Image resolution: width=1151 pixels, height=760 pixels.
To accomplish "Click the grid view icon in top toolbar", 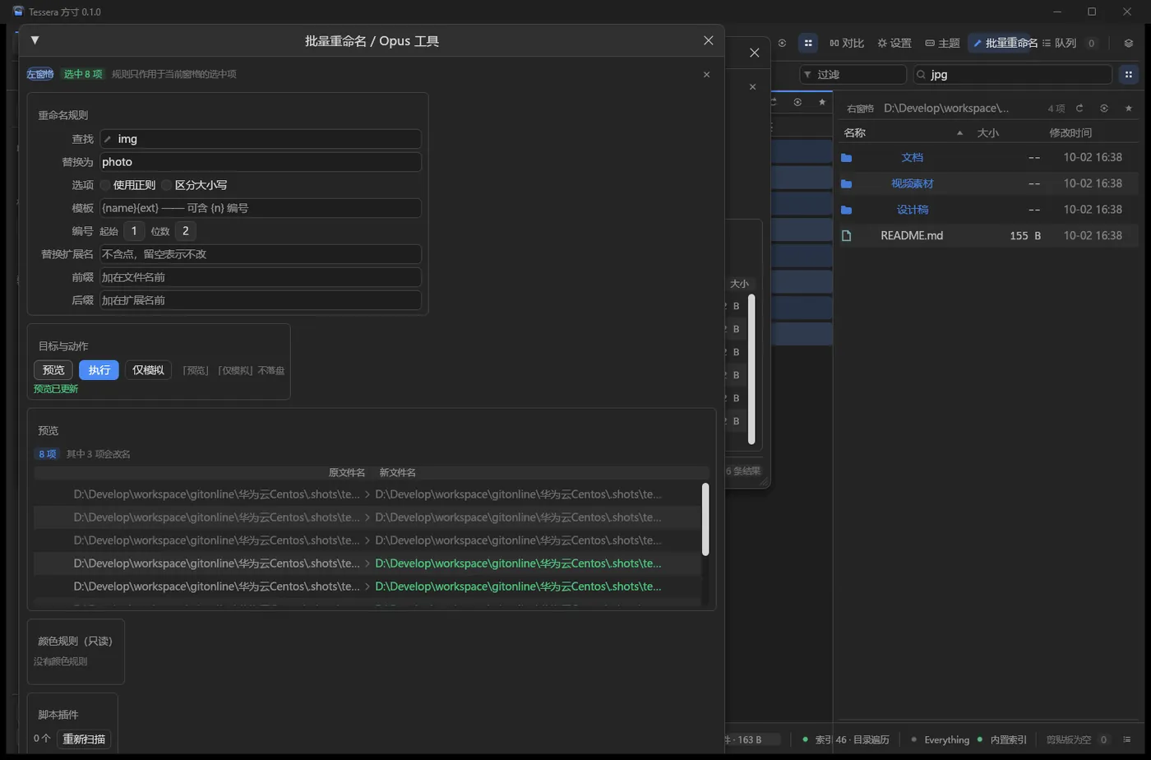I will click(x=808, y=43).
